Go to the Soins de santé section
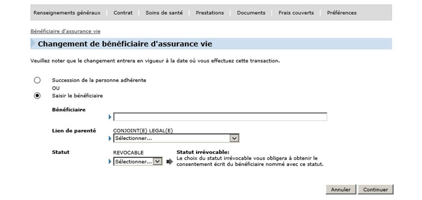The height and width of the screenshot is (200, 422). 164,13
